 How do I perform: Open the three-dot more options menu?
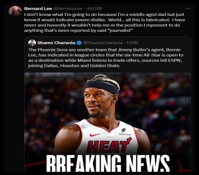[x=188, y=9]
